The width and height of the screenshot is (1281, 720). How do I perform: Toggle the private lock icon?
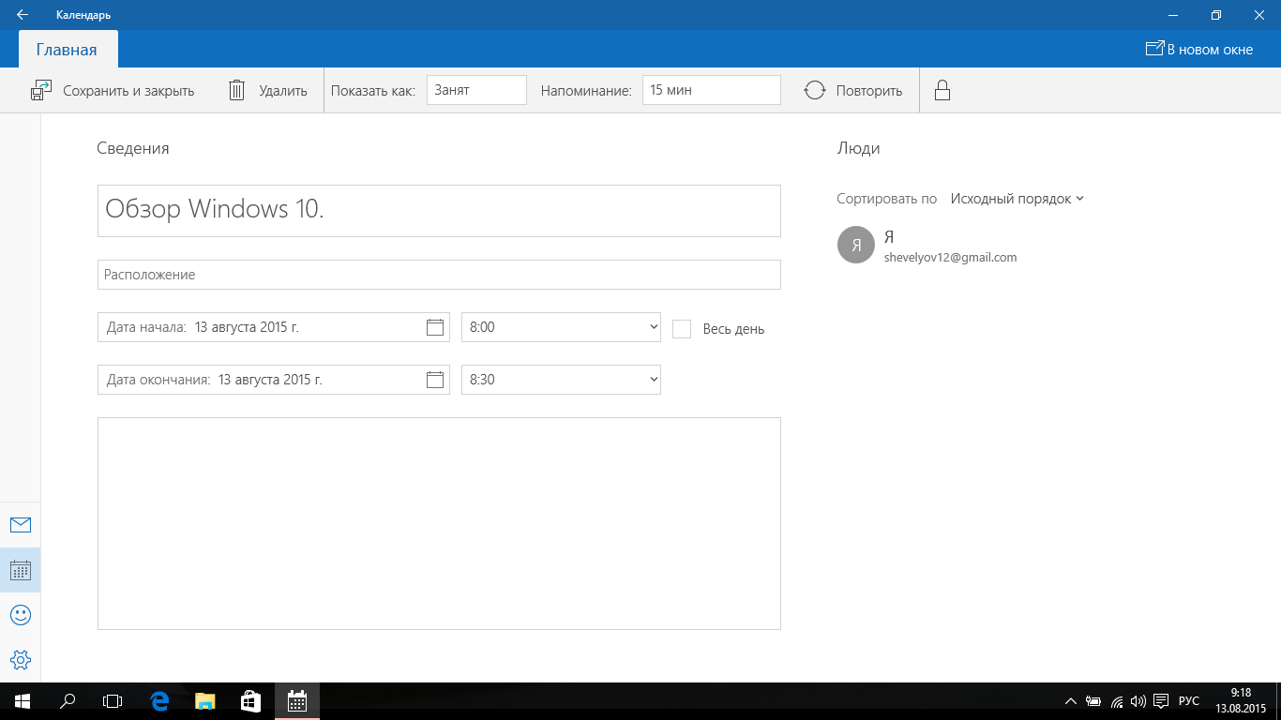942,90
